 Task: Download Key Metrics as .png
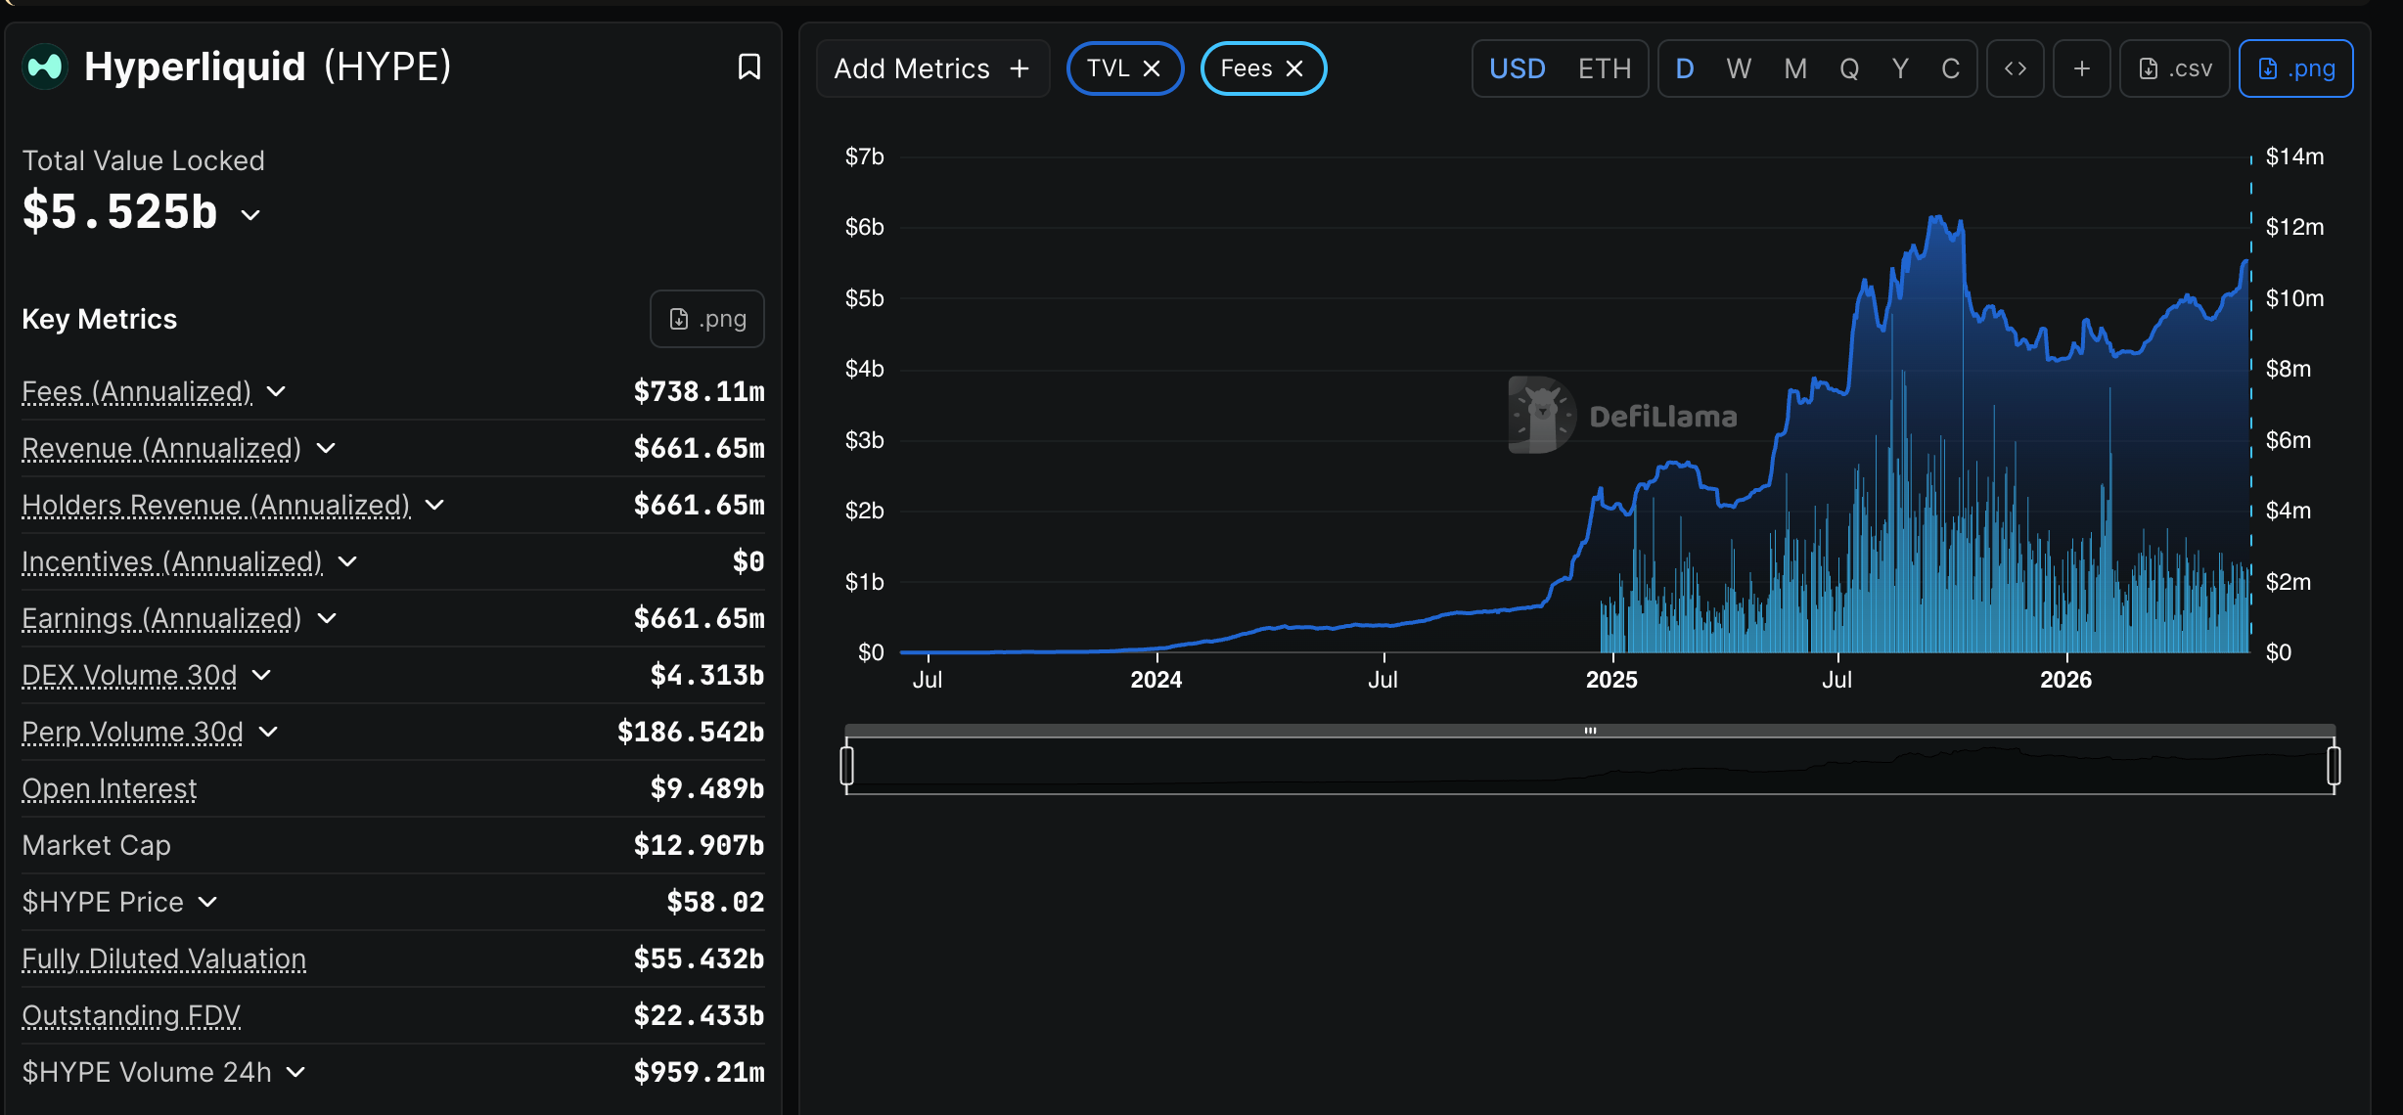(707, 319)
